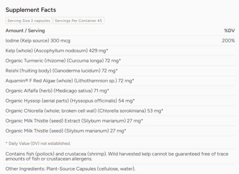Screen dimensions: 239x174
Task: Select the Serving Size 2 capsules badge
Action: pyautogui.click(x=29, y=21)
